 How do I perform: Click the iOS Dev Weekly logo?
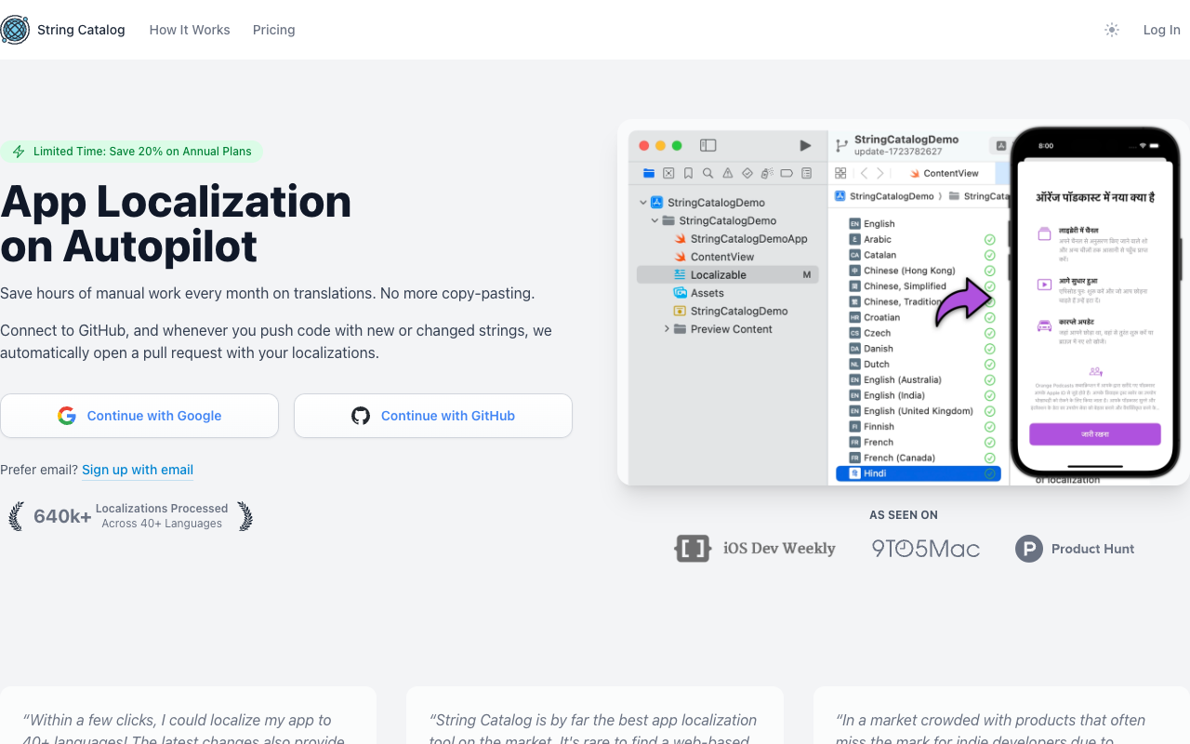[x=755, y=549]
